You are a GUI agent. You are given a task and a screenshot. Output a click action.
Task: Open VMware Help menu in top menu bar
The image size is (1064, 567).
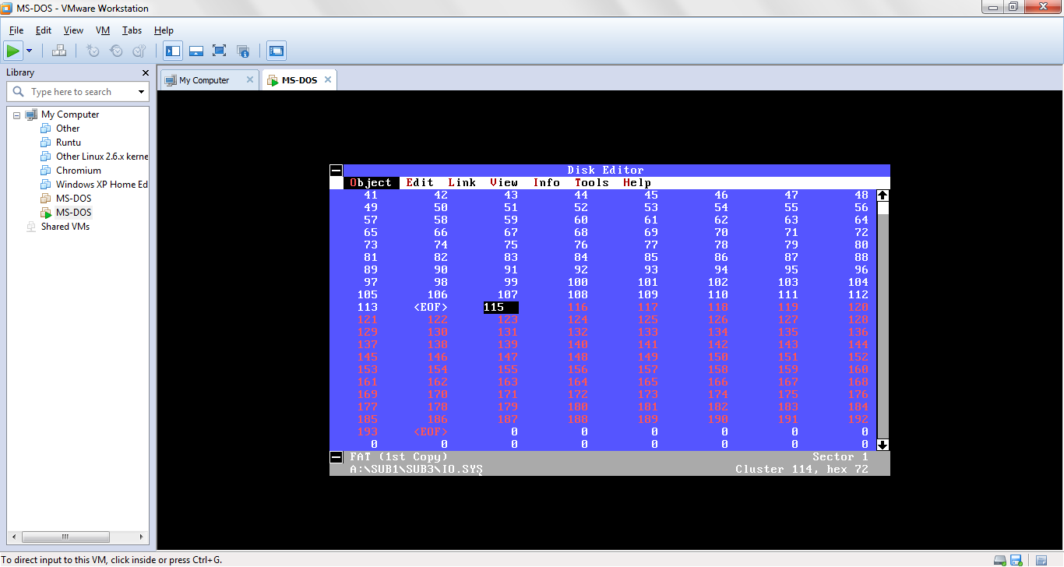pyautogui.click(x=164, y=30)
